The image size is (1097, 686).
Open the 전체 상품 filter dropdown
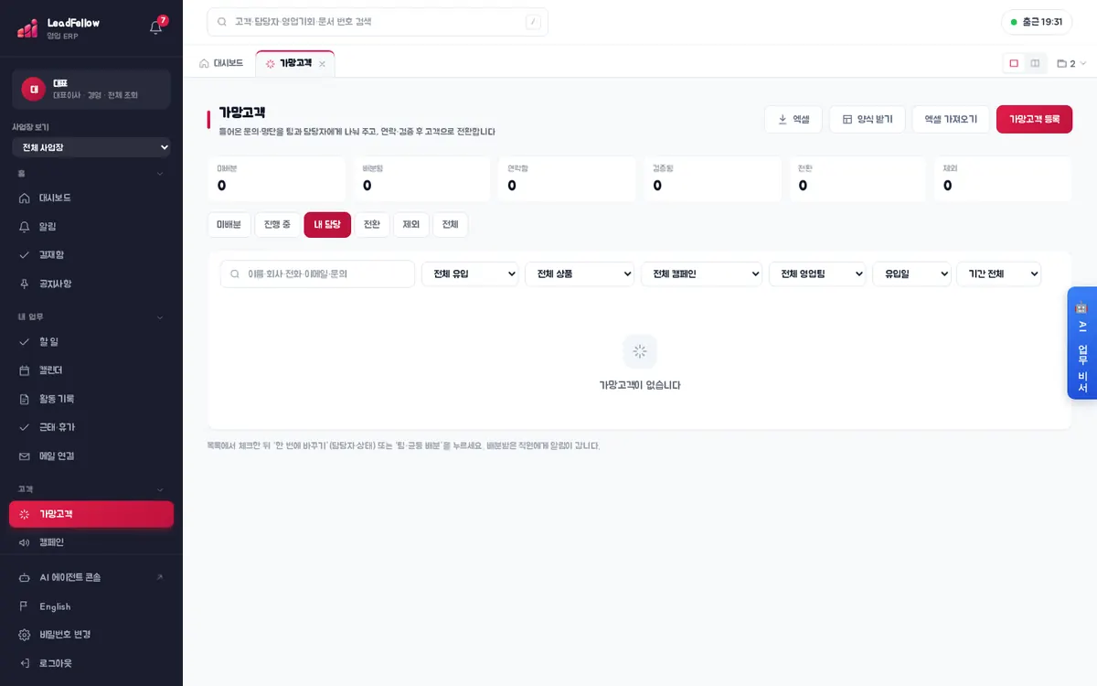(x=580, y=273)
